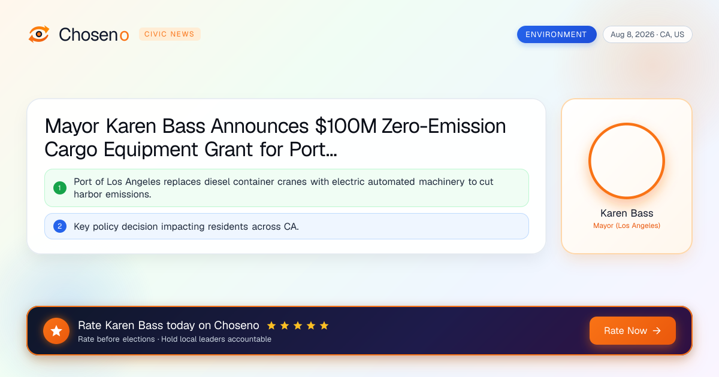Screen dimensions: 719x377
Task: Click the Rate Now button
Action: coord(633,331)
